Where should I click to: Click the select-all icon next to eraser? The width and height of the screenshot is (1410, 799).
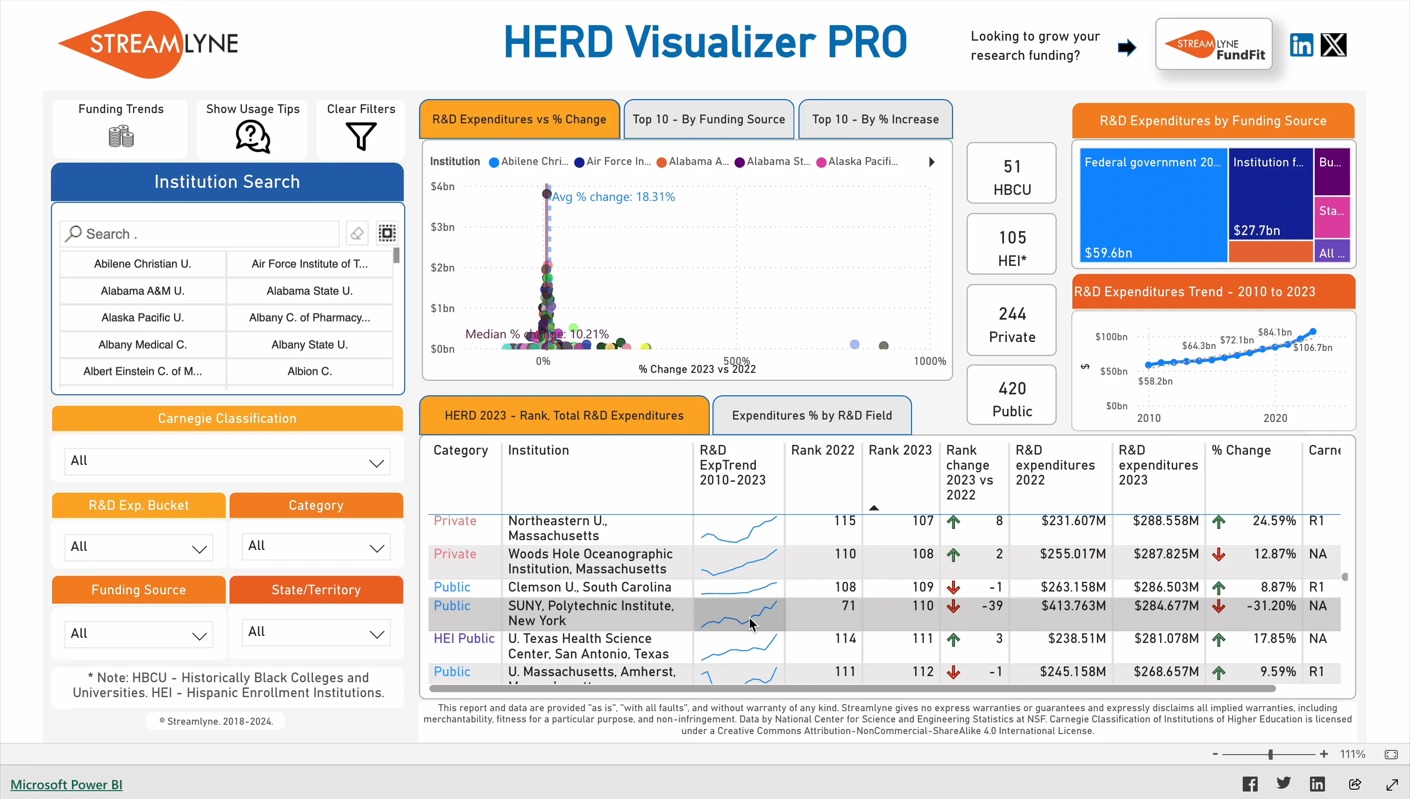[387, 233]
